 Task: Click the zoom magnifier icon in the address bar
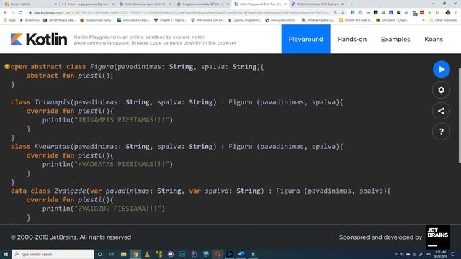(x=335, y=13)
